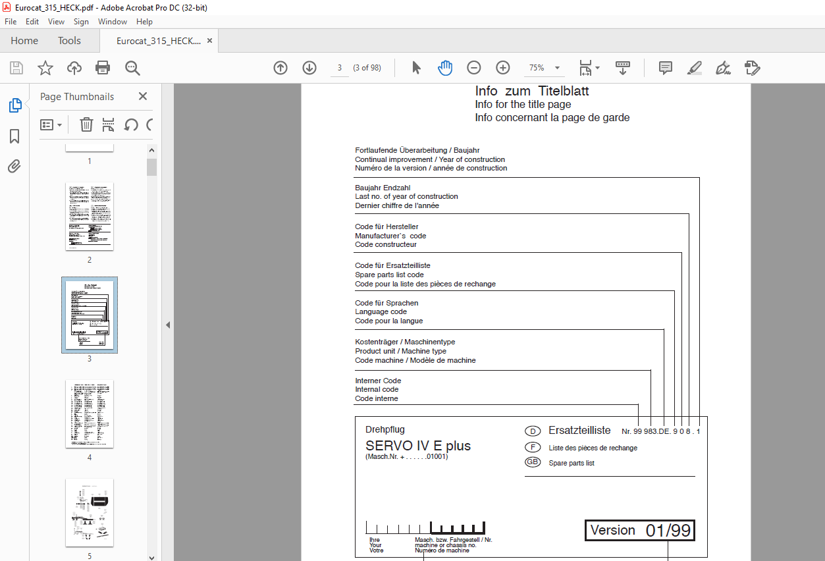Image resolution: width=825 pixels, height=561 pixels.
Task: Select page 4 thumbnail
Action: coord(90,414)
